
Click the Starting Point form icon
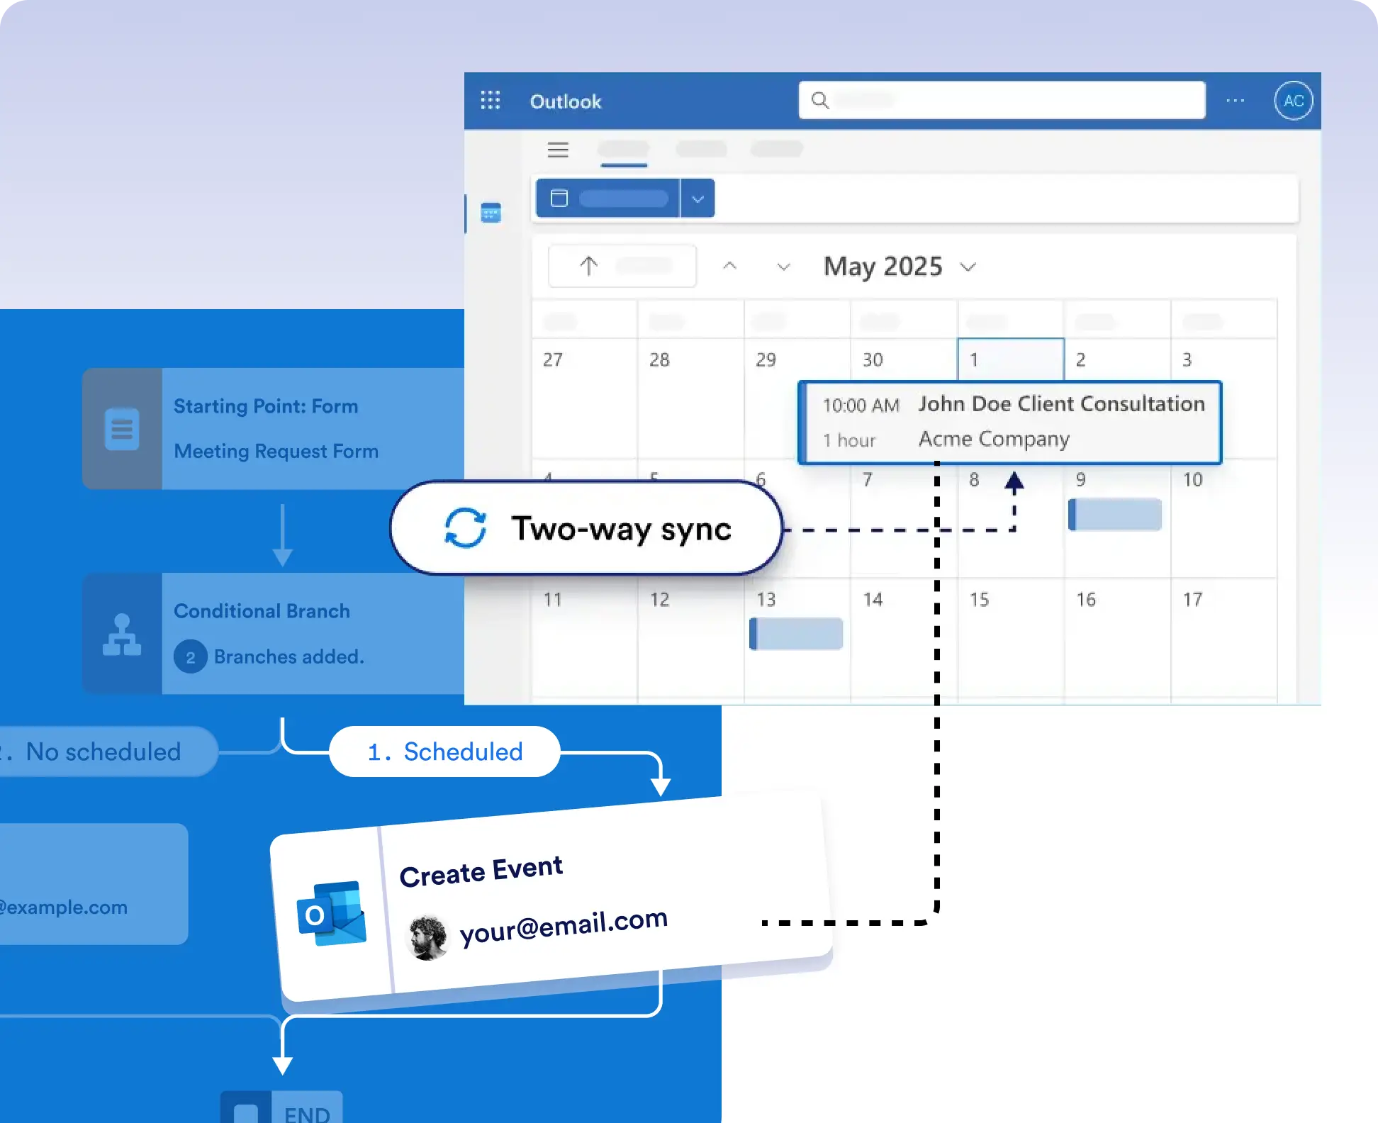(x=122, y=428)
